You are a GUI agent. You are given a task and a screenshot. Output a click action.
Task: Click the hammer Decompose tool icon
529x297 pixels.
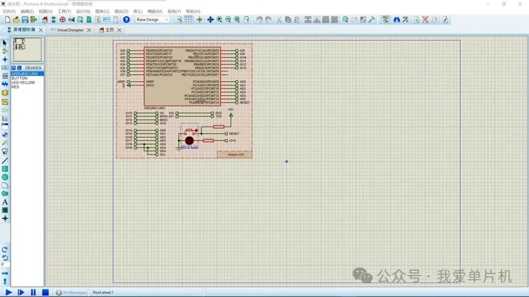372,20
